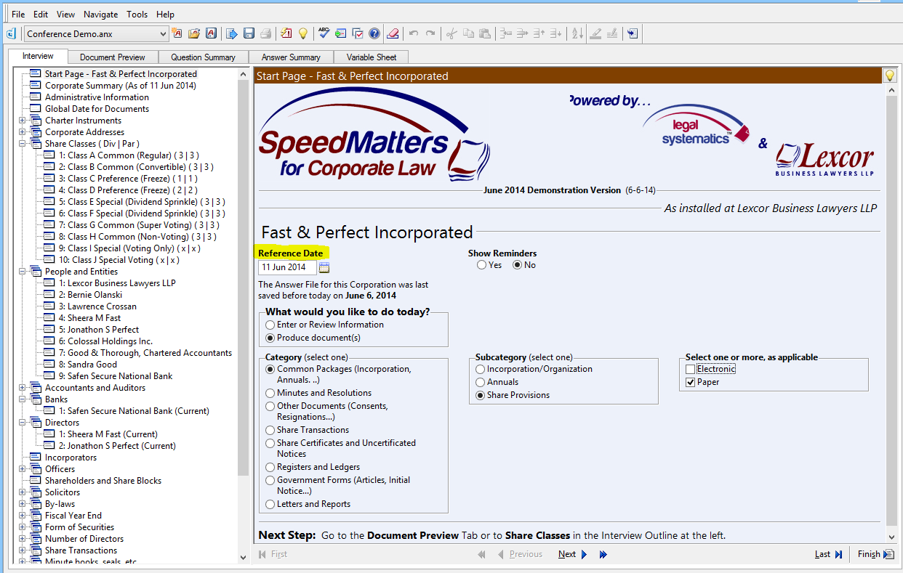Collapse the Banks tree node
Screen dimensions: 903x573
point(22,399)
